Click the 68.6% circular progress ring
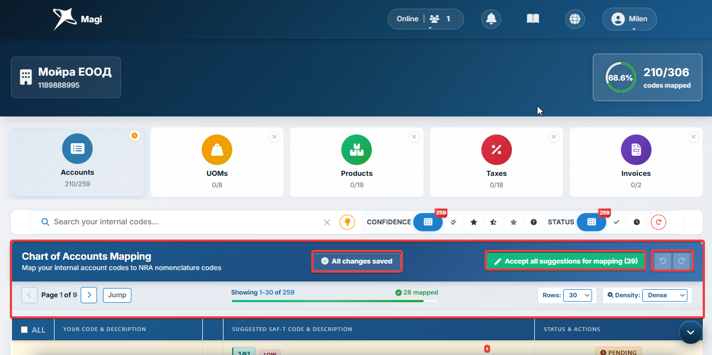This screenshot has width=712, height=355. pos(620,77)
